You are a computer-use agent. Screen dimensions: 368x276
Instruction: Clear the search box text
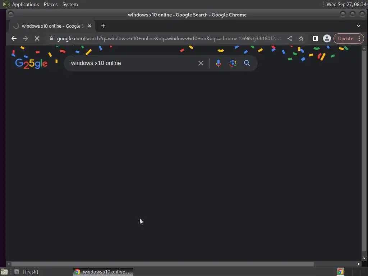click(201, 63)
